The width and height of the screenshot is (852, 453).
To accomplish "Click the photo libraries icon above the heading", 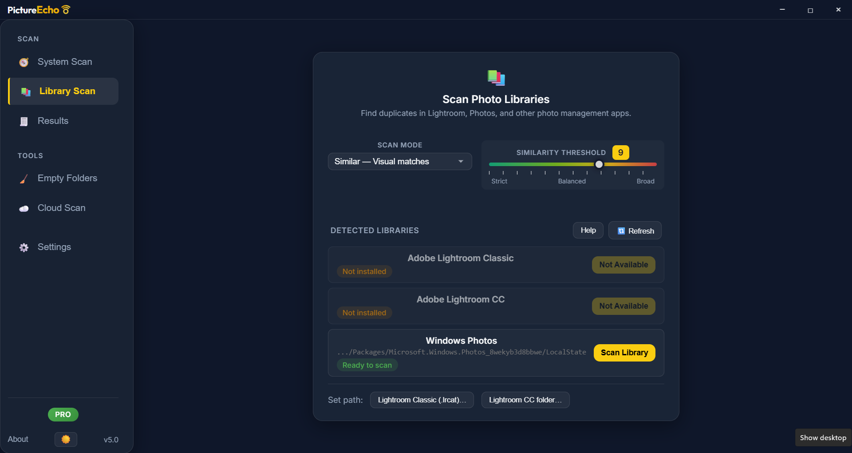I will (x=496, y=77).
